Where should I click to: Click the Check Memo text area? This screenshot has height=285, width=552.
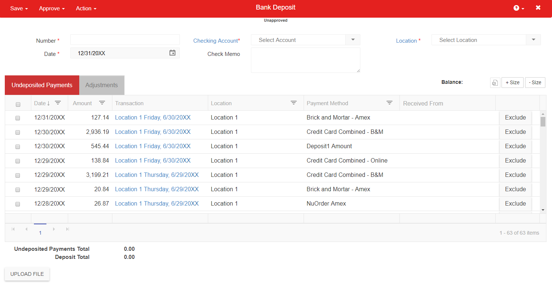[x=305, y=60]
